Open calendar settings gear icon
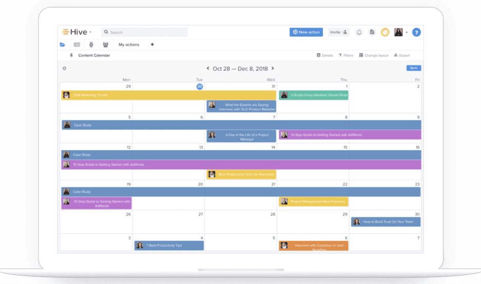Image resolution: width=481 pixels, height=284 pixels. 64,68
